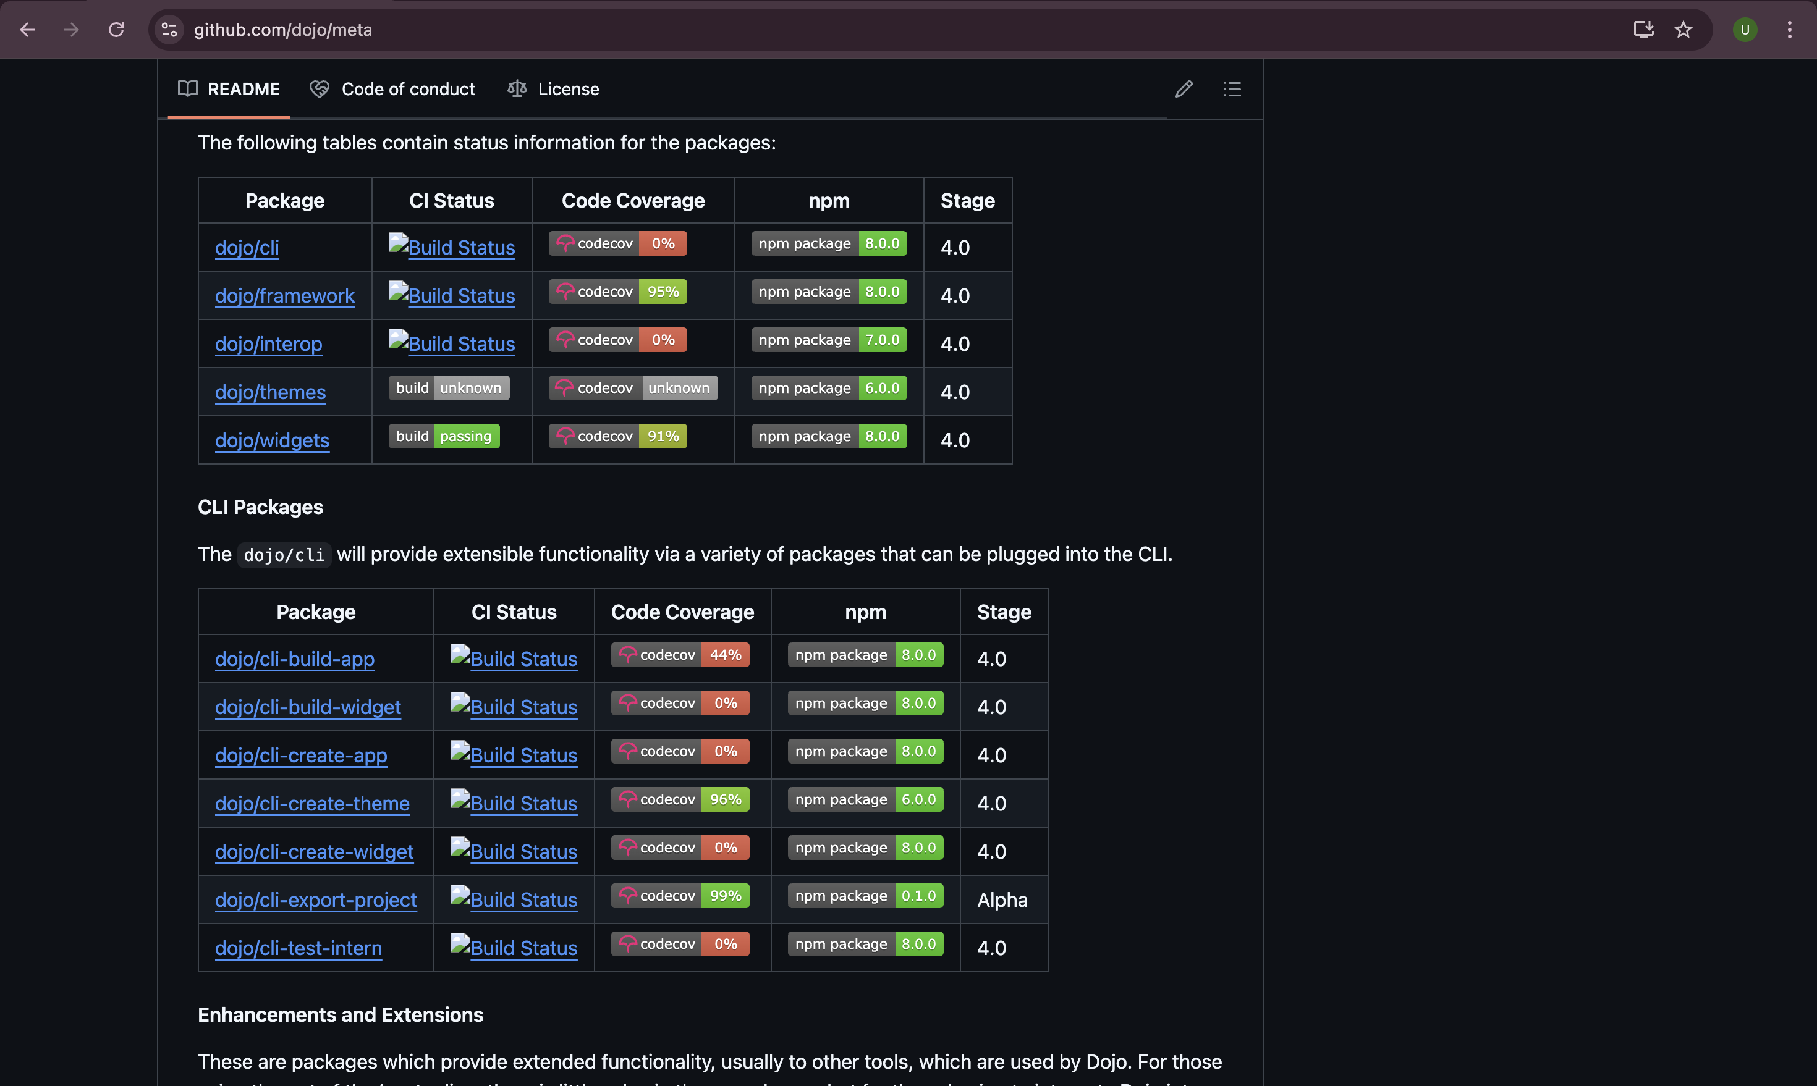This screenshot has height=1086, width=1817.
Task: Open Chrome's three-dot menu
Action: coord(1789,29)
